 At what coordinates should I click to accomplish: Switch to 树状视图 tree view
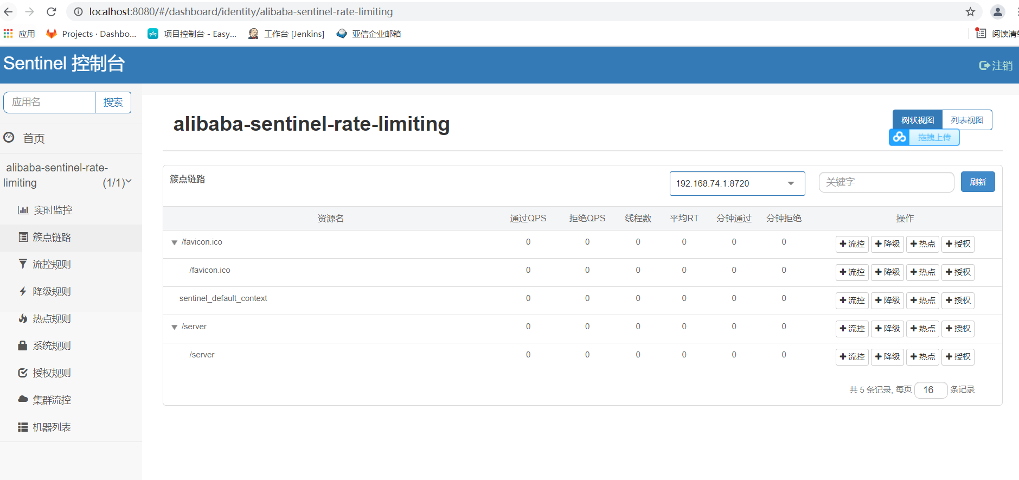click(918, 120)
